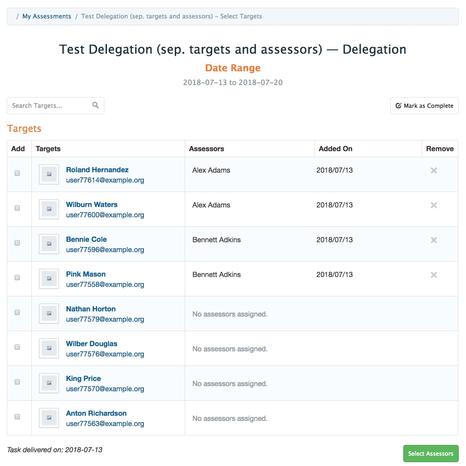Check the box for Roland Hernandez
The height and width of the screenshot is (466, 466).
click(17, 173)
